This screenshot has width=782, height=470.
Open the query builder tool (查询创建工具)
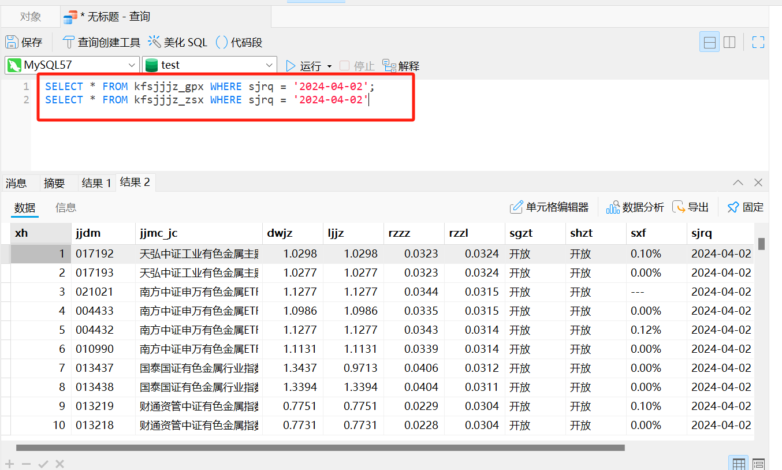pyautogui.click(x=101, y=42)
